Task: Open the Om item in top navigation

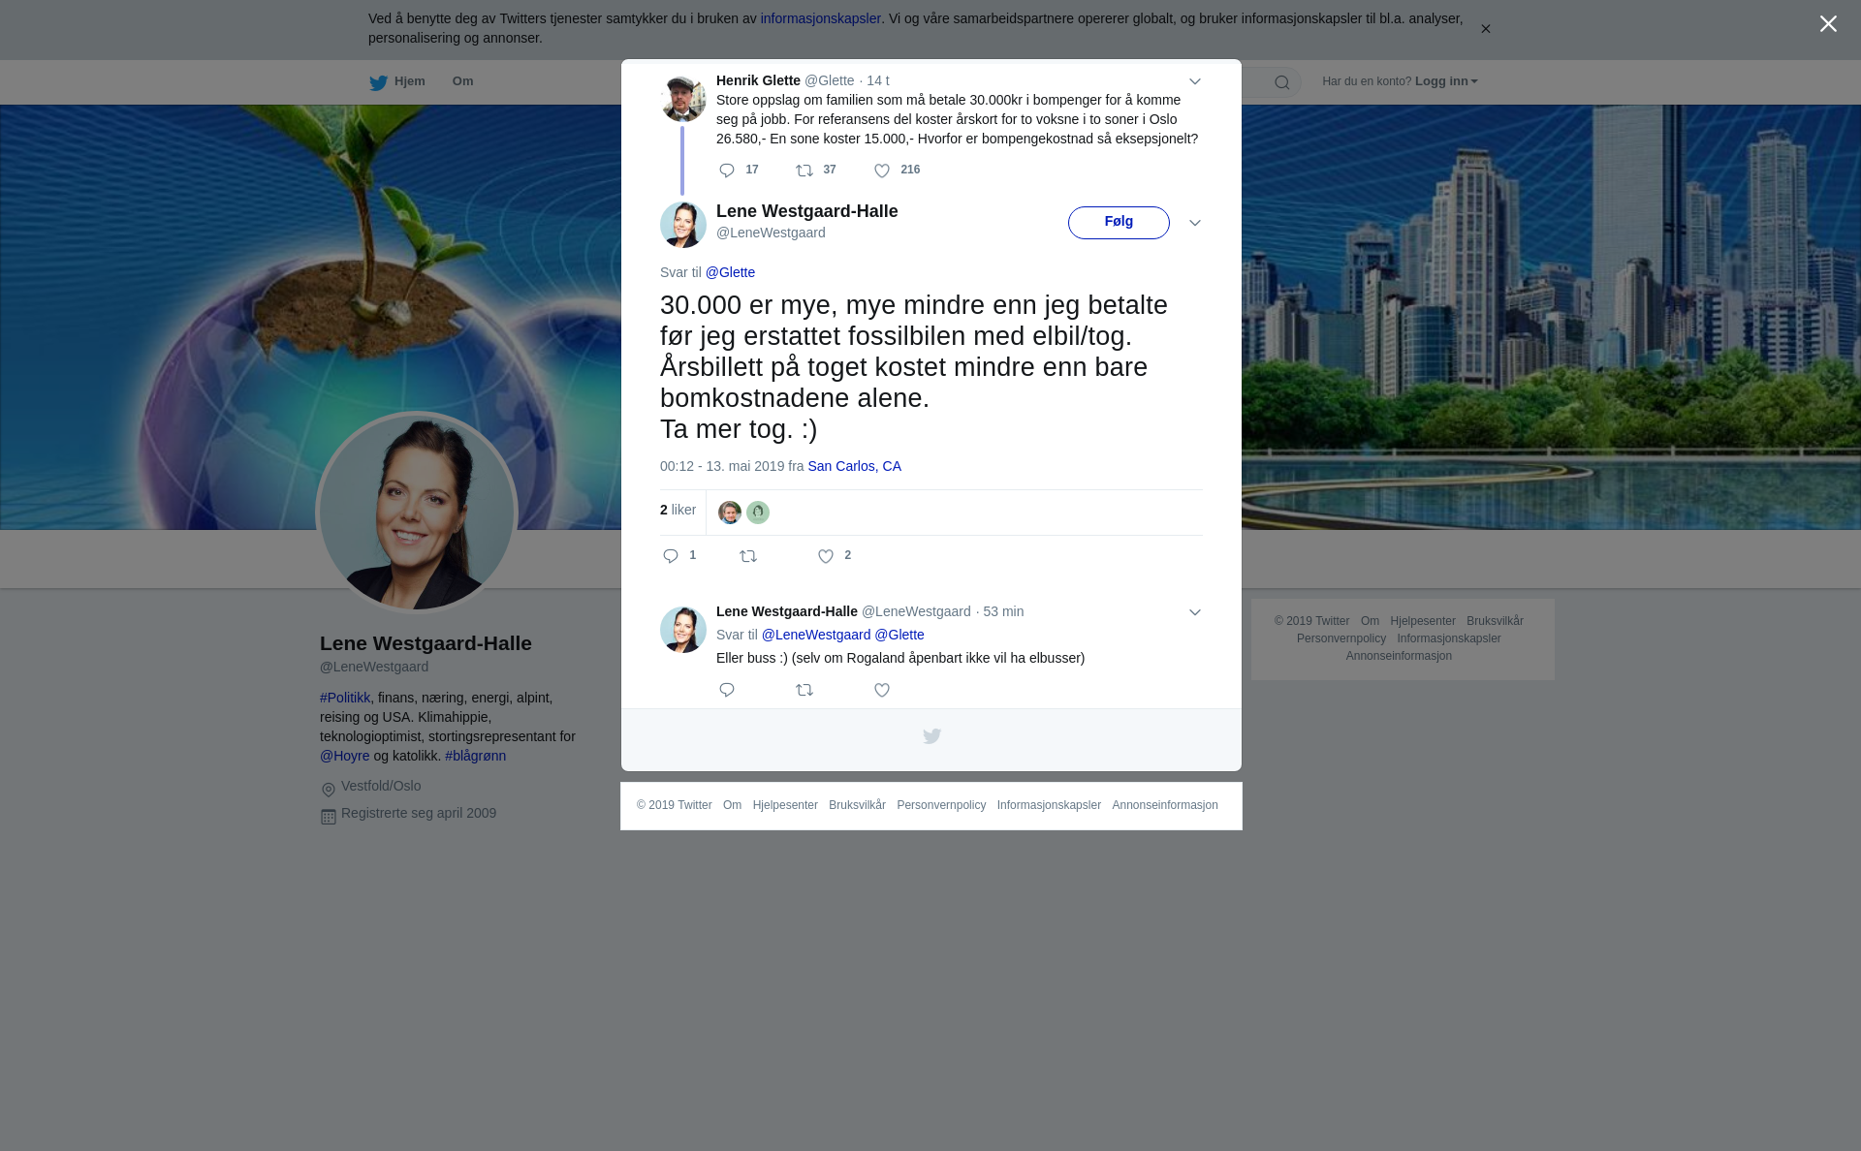Action: coord(462,81)
